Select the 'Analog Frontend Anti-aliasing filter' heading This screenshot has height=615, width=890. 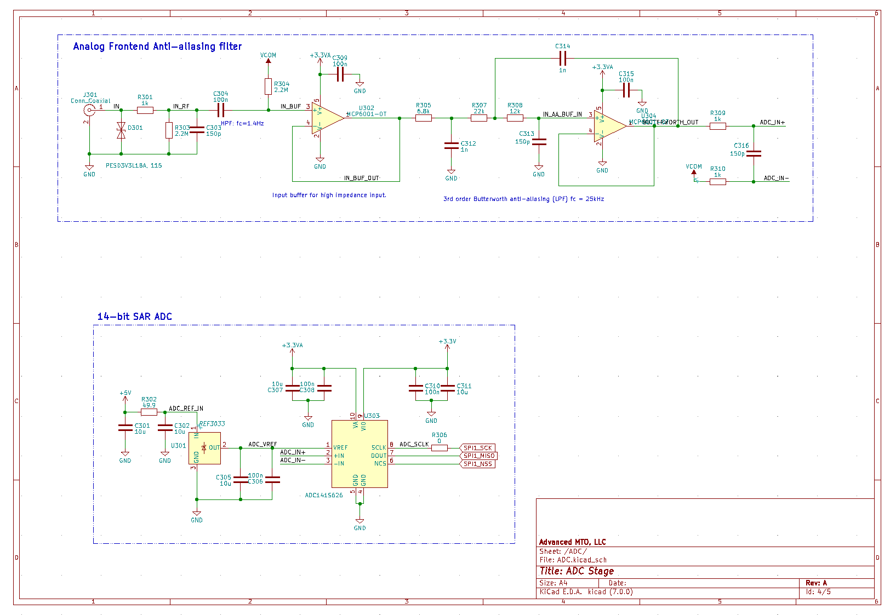tap(157, 47)
